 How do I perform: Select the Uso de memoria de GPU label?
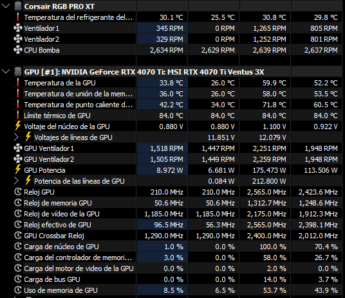[61, 290]
